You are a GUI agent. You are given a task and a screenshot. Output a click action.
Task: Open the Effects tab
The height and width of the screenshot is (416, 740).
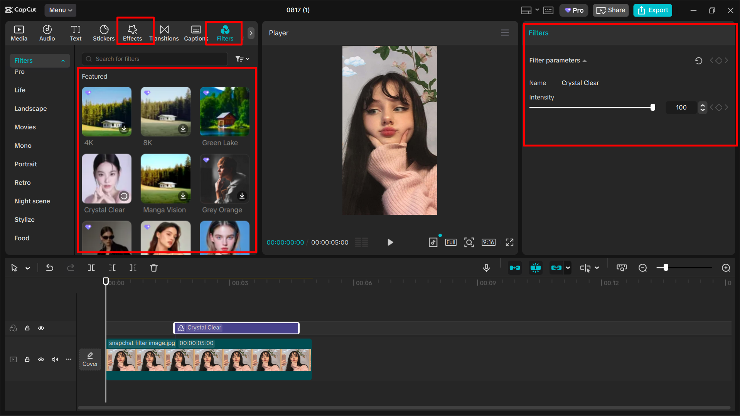[x=132, y=32]
